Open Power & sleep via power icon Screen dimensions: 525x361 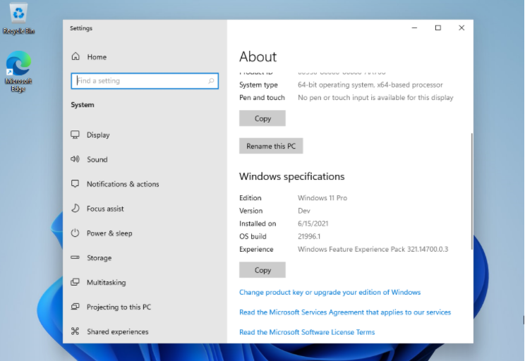coord(76,233)
